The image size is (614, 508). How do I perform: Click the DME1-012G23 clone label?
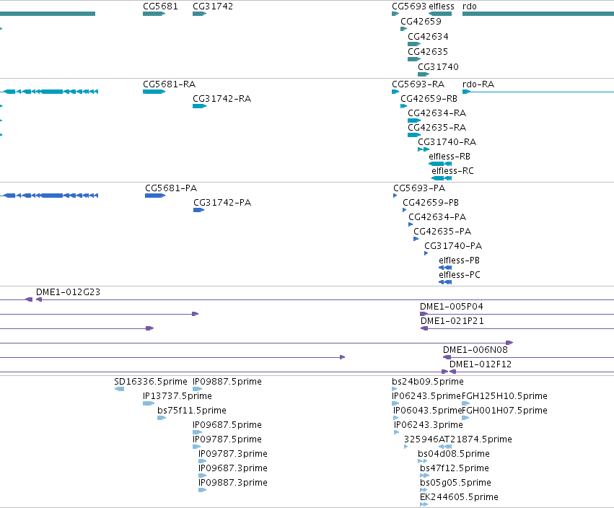point(68,292)
